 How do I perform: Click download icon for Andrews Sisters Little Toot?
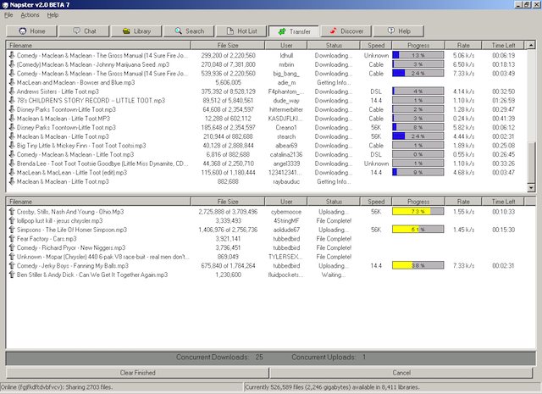(x=12, y=92)
